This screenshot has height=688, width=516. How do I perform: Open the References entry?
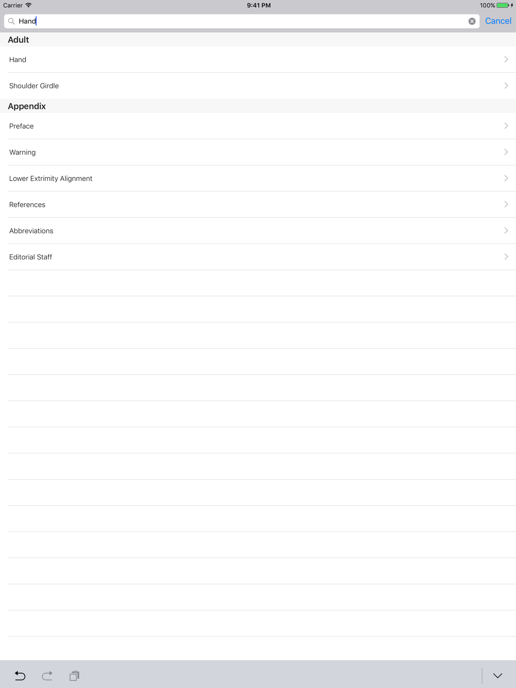tap(258, 205)
